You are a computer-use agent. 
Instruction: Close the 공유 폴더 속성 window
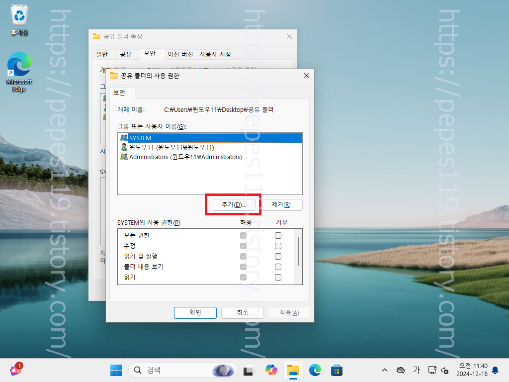[x=289, y=36]
